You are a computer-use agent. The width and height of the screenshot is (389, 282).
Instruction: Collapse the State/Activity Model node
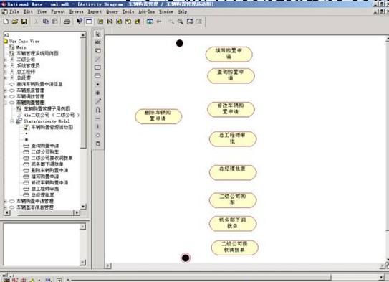coord(12,121)
